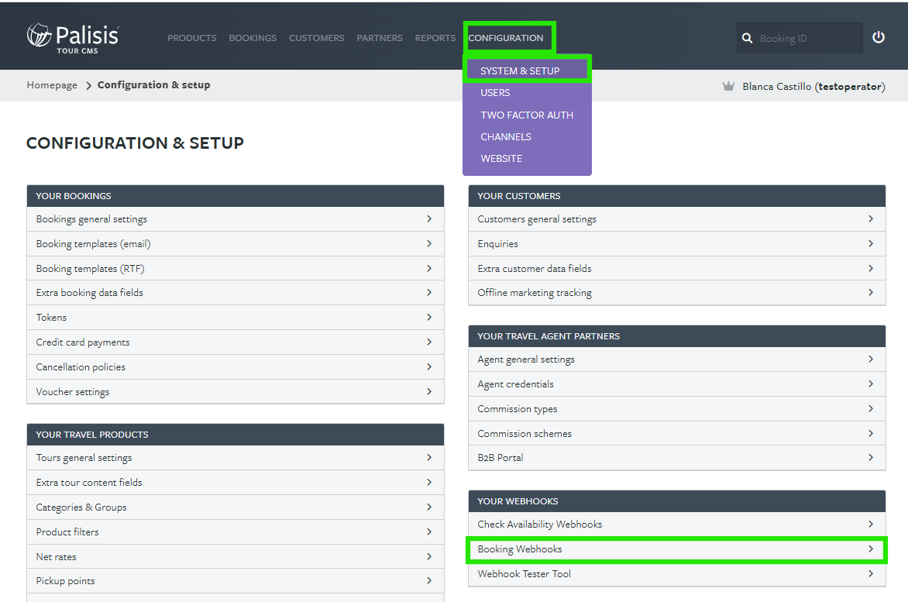Open Categories & Groups settings
908x602 pixels.
tap(235, 507)
